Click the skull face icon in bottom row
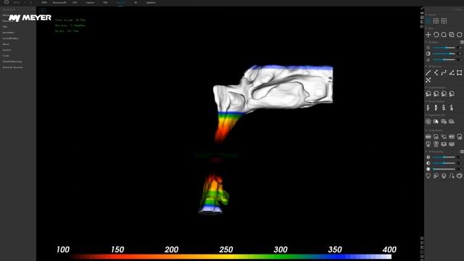464x261 pixels. pyautogui.click(x=444, y=175)
